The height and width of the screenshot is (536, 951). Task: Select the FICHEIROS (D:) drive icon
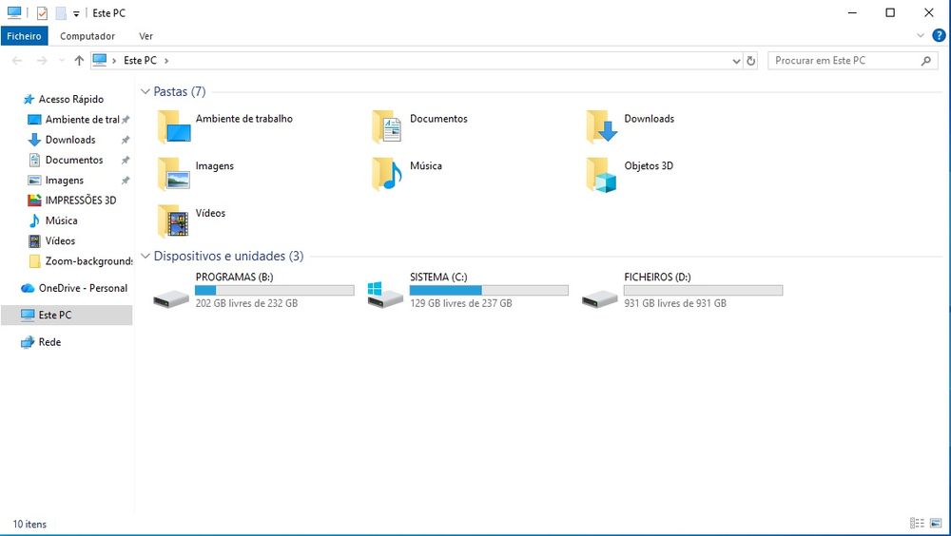click(x=599, y=297)
